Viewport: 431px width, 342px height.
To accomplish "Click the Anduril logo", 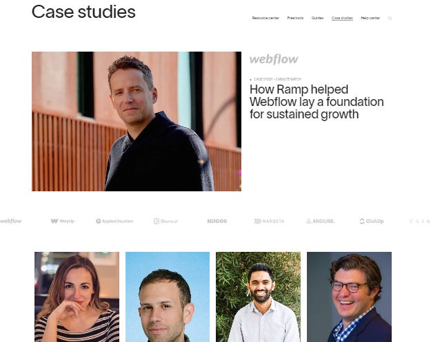I will 320,221.
